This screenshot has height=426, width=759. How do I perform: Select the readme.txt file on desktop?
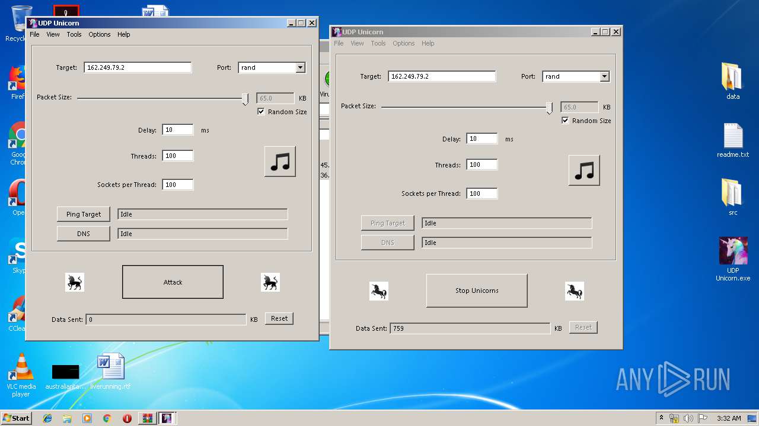click(x=733, y=140)
